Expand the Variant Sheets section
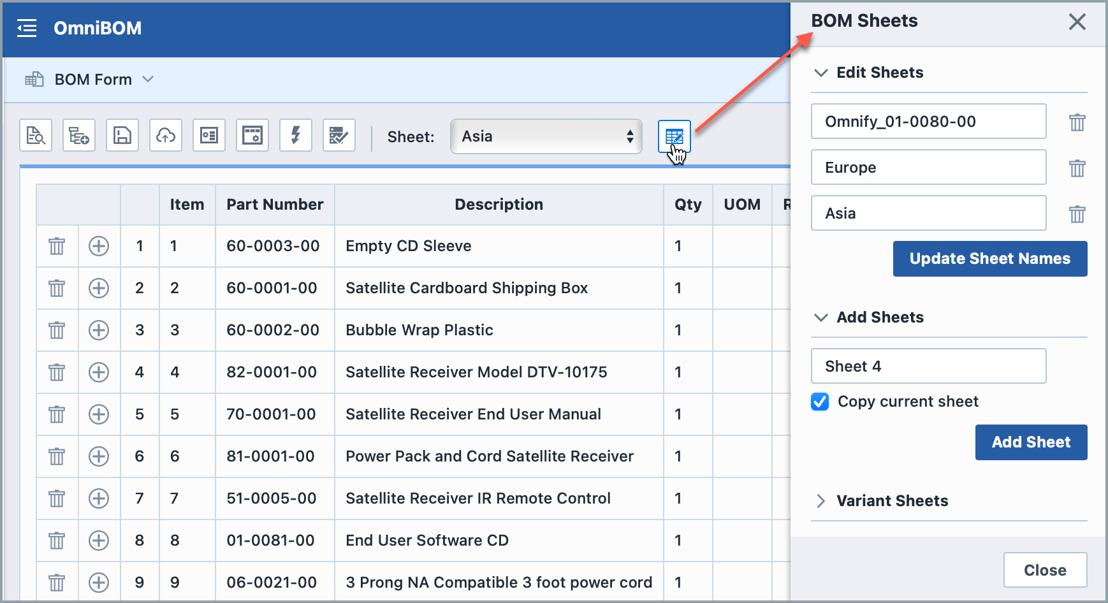The height and width of the screenshot is (603, 1108). [821, 501]
